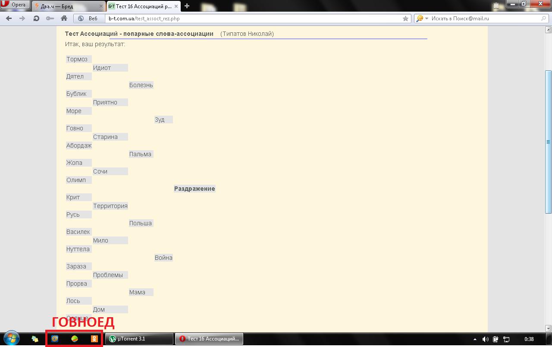Click the word Дятел
This screenshot has height=347, width=552.
click(x=75, y=76)
